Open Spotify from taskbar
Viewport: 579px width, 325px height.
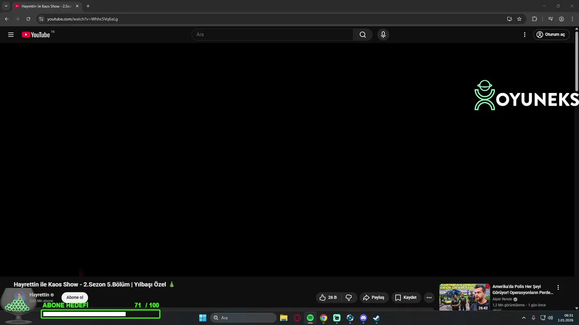310,318
